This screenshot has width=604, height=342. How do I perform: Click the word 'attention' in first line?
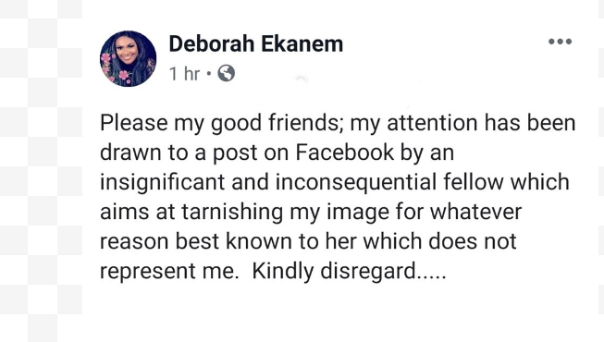432,123
